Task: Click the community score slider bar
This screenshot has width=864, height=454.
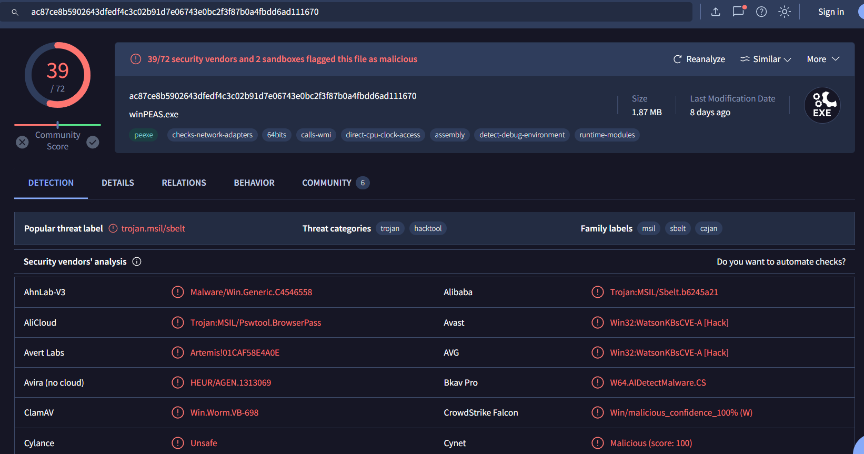Action: (57, 125)
